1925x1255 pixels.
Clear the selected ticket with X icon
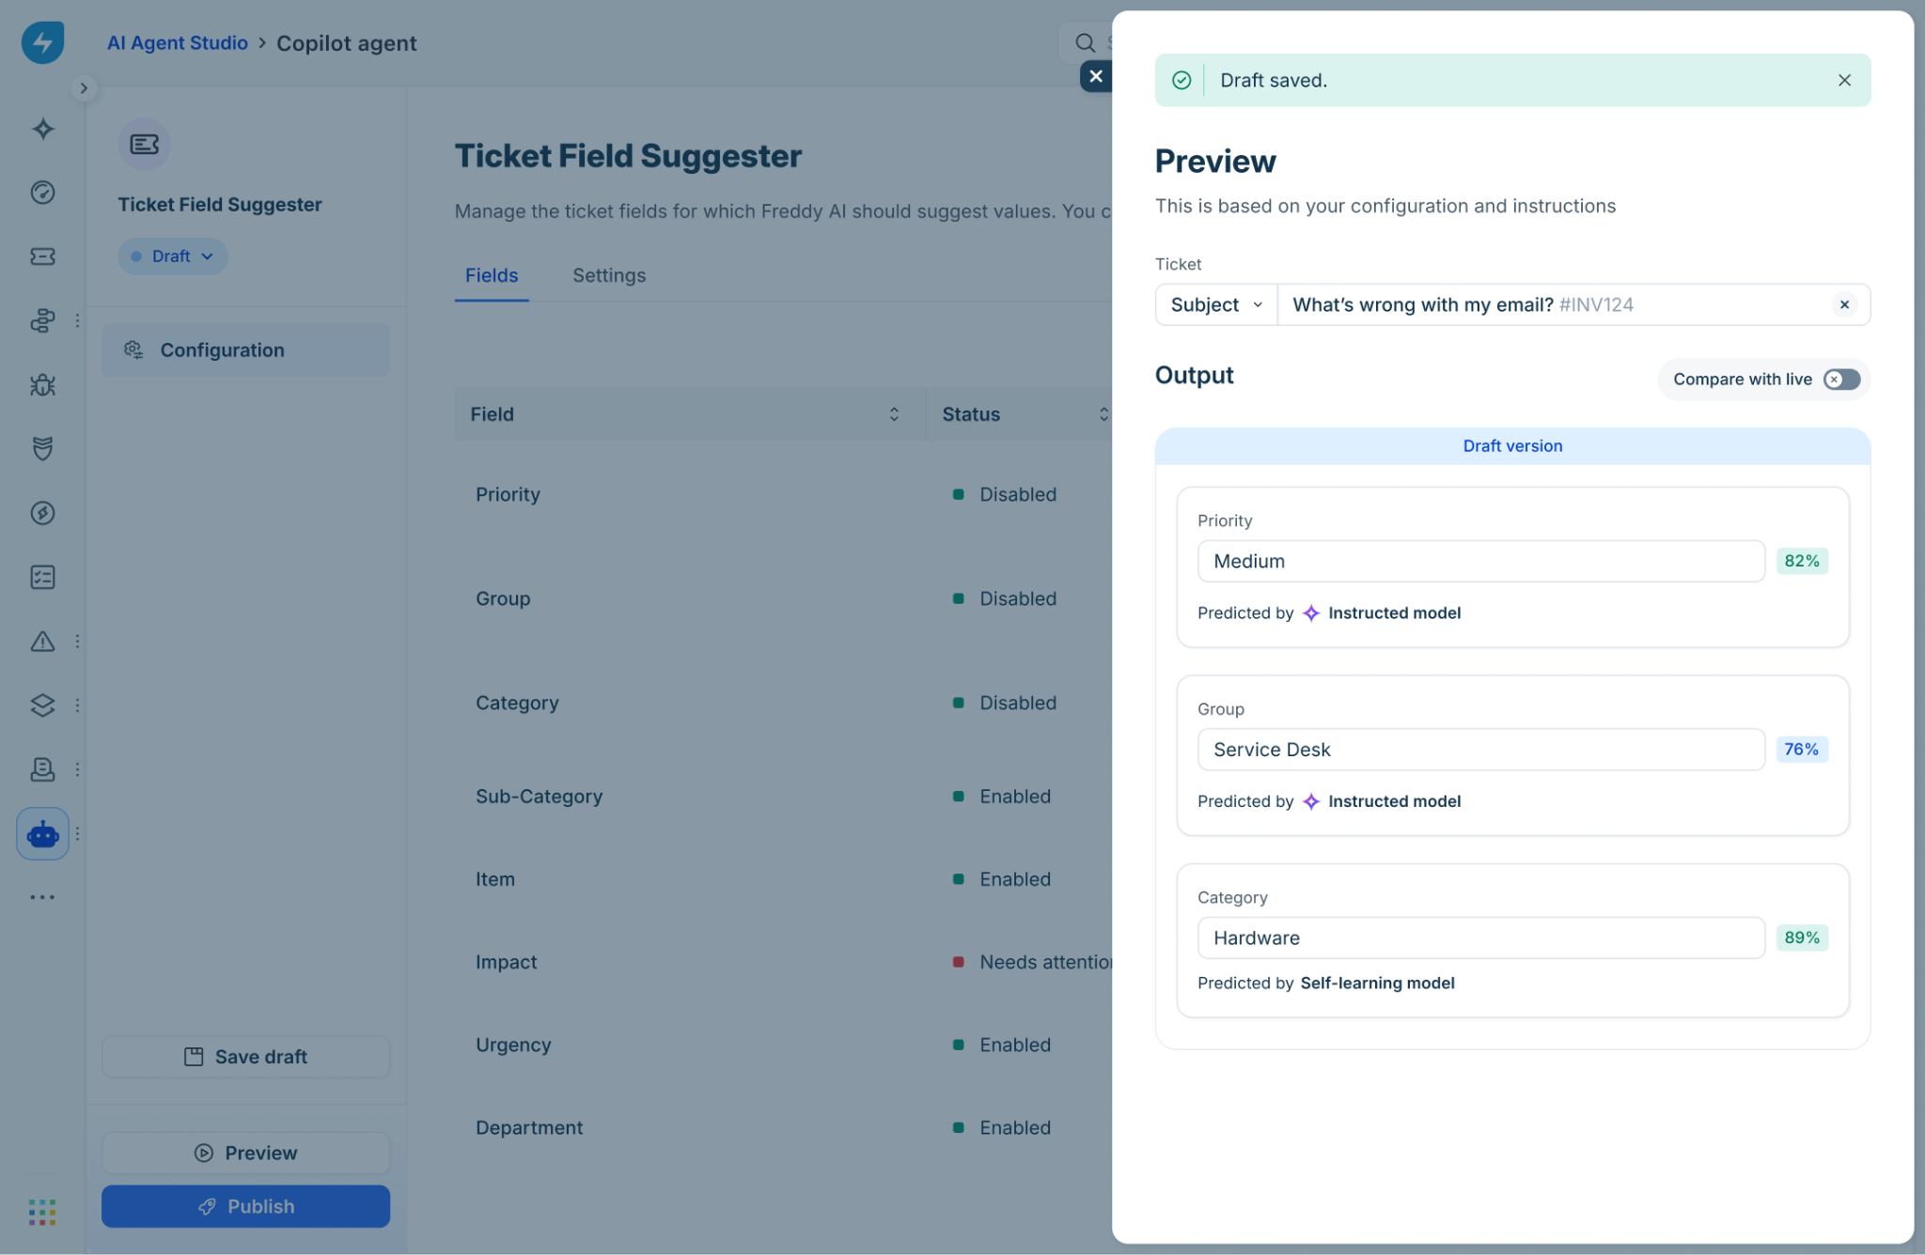click(1844, 304)
